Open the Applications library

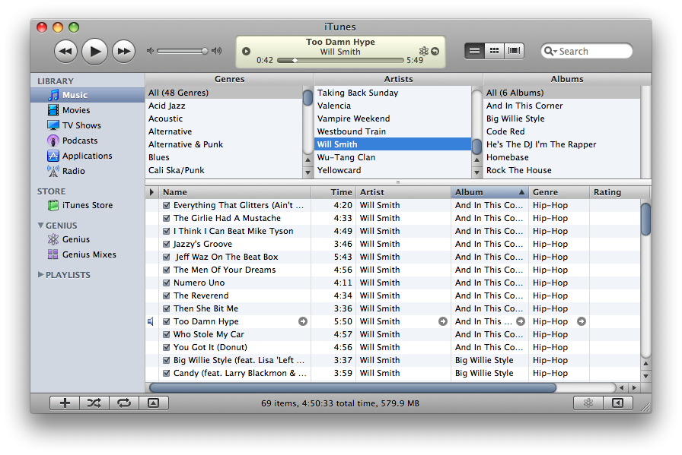(88, 156)
